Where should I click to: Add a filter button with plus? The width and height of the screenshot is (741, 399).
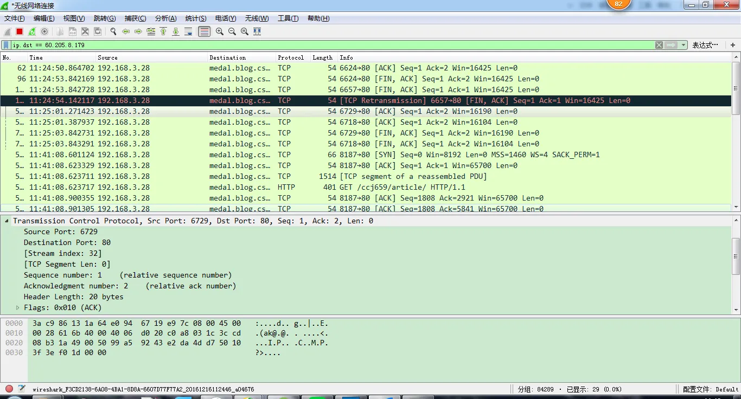coord(733,45)
